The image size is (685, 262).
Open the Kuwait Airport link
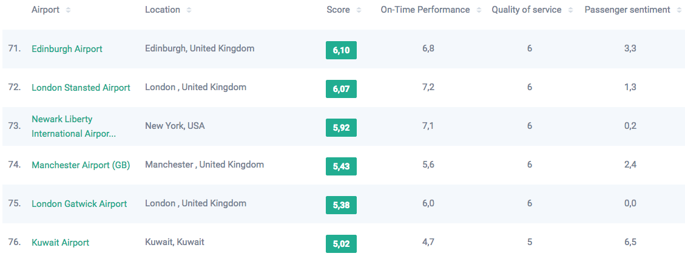click(60, 243)
